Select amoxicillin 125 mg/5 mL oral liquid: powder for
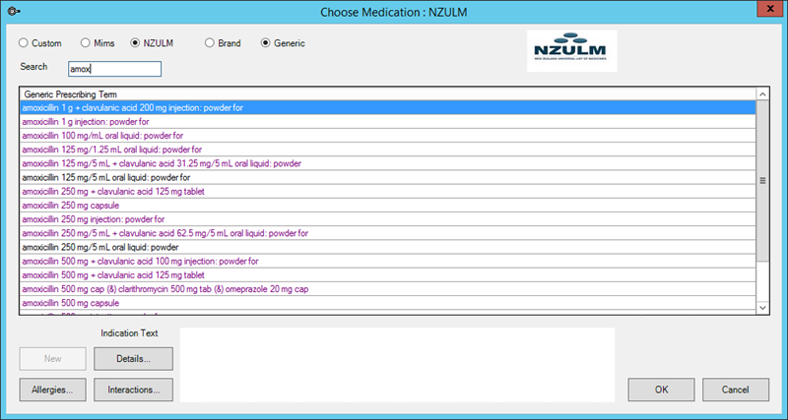The height and width of the screenshot is (420, 788). tap(388, 178)
